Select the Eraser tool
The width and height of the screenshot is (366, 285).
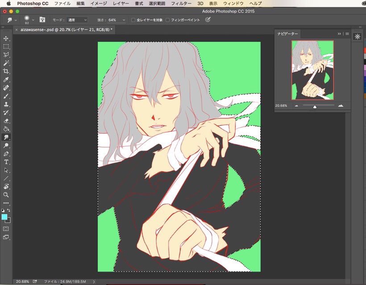point(6,121)
